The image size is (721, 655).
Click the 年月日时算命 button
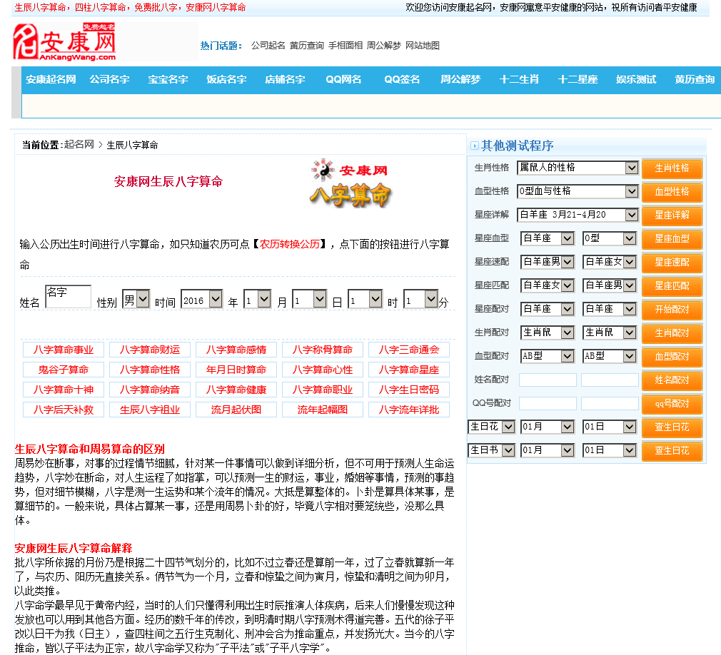236,370
